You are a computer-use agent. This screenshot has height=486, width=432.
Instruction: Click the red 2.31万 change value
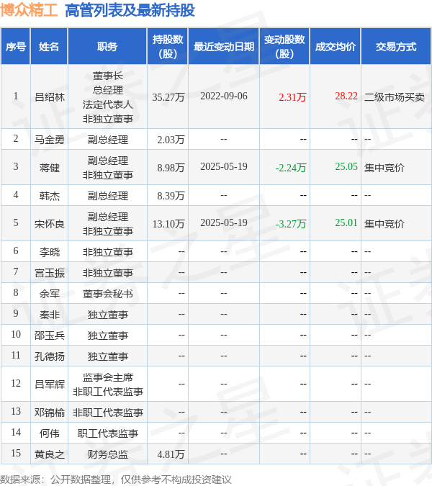[292, 97]
